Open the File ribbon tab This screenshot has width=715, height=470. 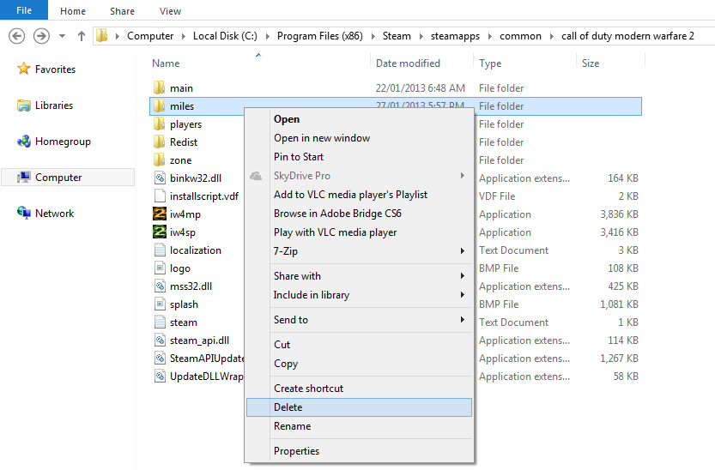point(24,10)
